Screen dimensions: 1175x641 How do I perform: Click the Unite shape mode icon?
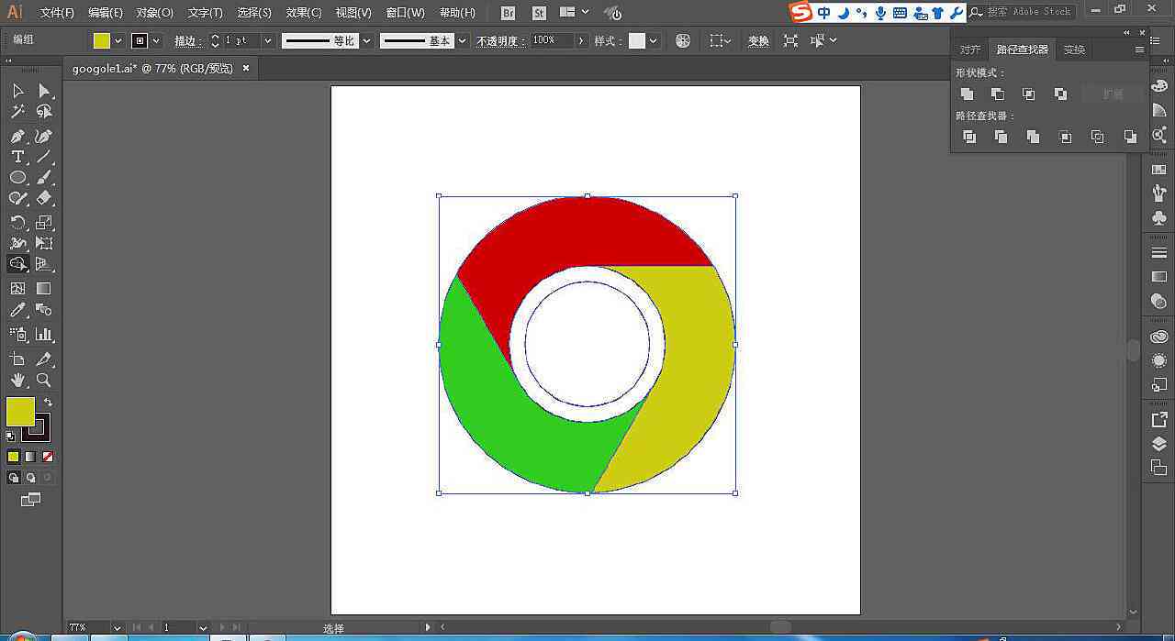point(967,94)
